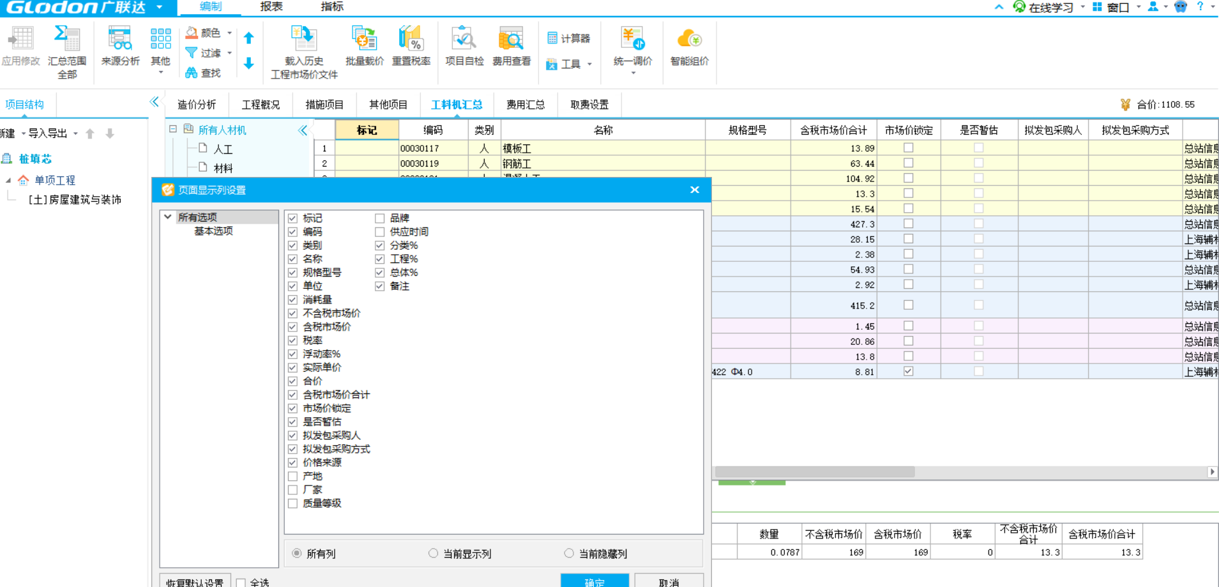The image size is (1219, 587).
Task: Click the help question mark icon
Action: tap(1200, 6)
